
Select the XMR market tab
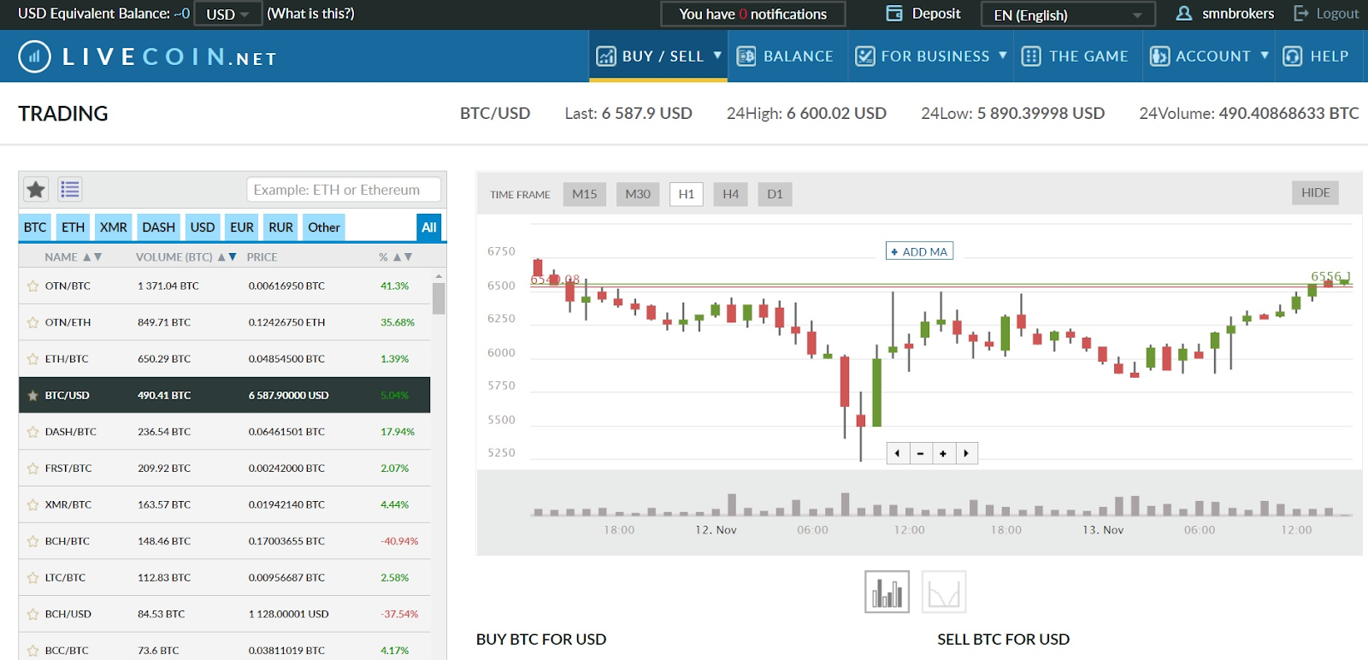[114, 227]
